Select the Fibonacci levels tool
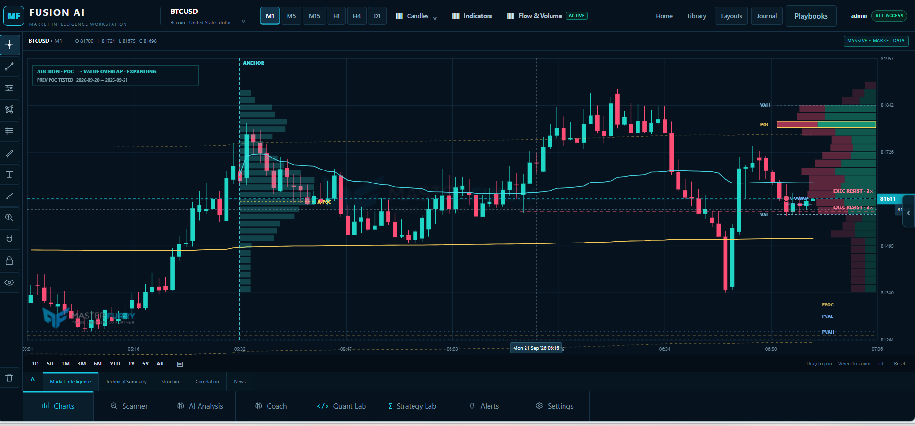The image size is (915, 426). [10, 132]
